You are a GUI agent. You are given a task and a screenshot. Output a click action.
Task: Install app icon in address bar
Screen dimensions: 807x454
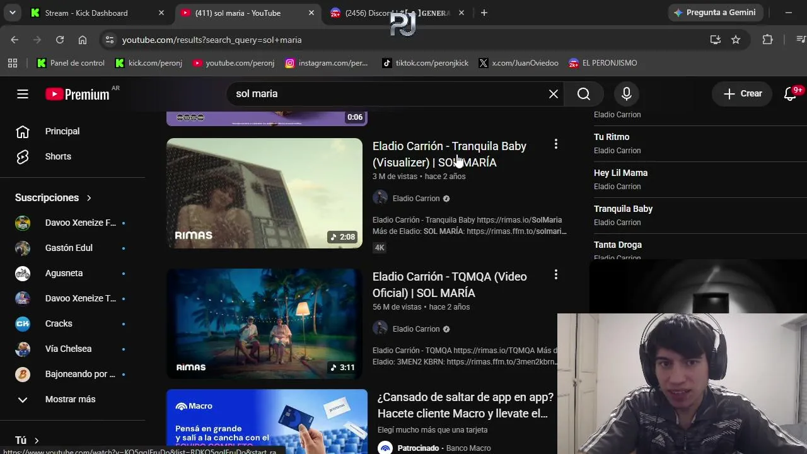715,40
